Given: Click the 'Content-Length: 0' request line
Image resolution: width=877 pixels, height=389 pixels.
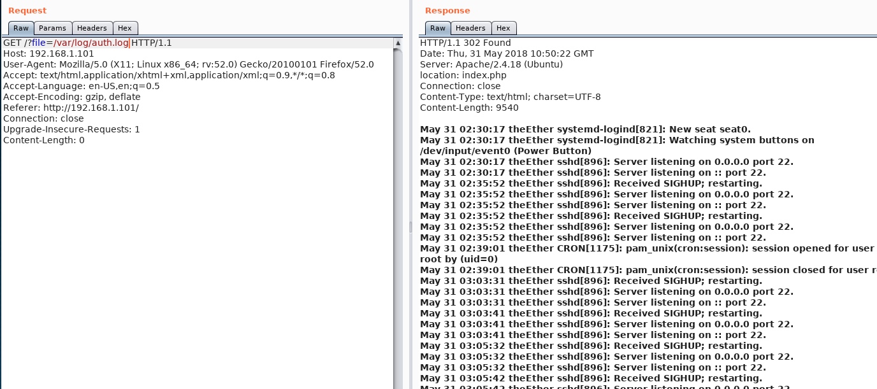Looking at the screenshot, I should point(44,141).
